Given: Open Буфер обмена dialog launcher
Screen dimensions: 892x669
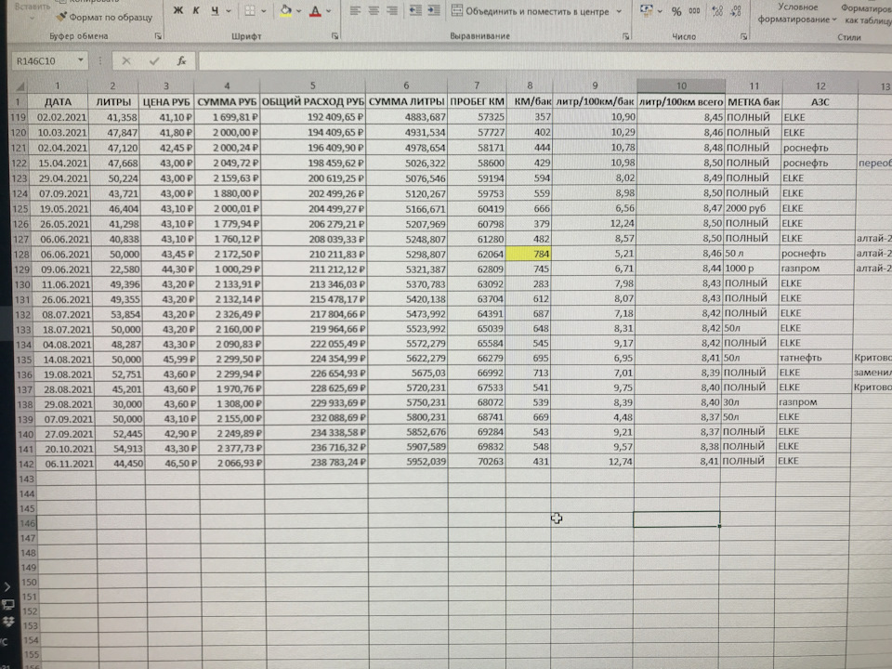Looking at the screenshot, I should pos(158,36).
